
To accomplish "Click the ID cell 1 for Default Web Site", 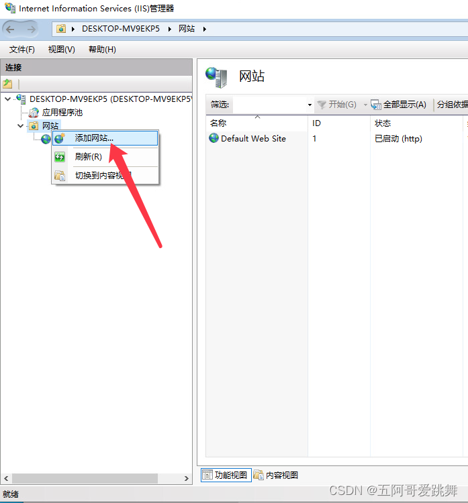I will (314, 139).
